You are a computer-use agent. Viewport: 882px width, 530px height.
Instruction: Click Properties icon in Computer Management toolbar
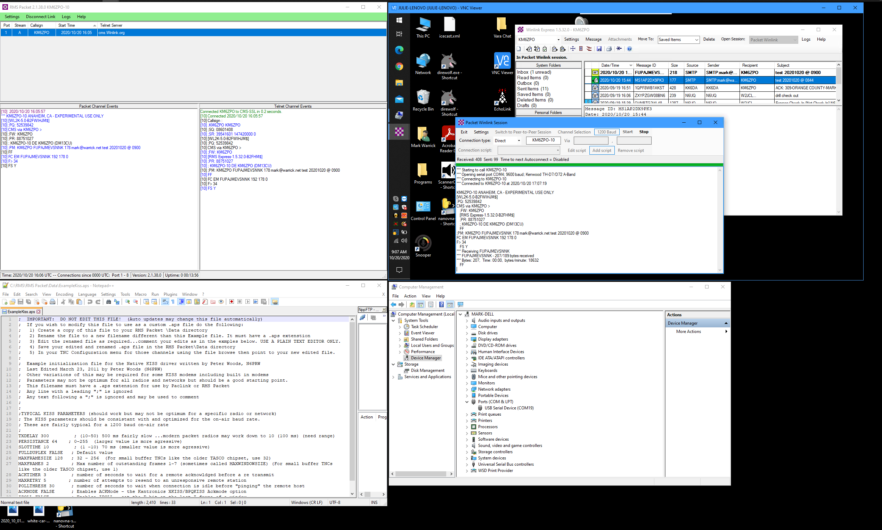tap(431, 305)
